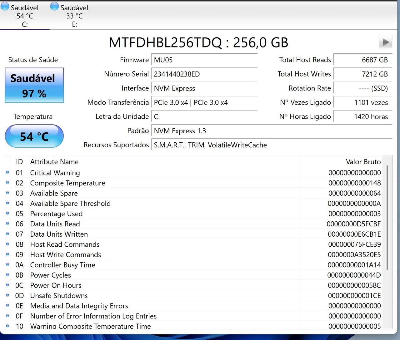Viewport: 400px width, 340px height.
Task: Select the Power Cycles attribute name
Action: [x=50, y=275]
